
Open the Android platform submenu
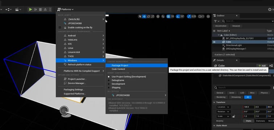[80, 35]
